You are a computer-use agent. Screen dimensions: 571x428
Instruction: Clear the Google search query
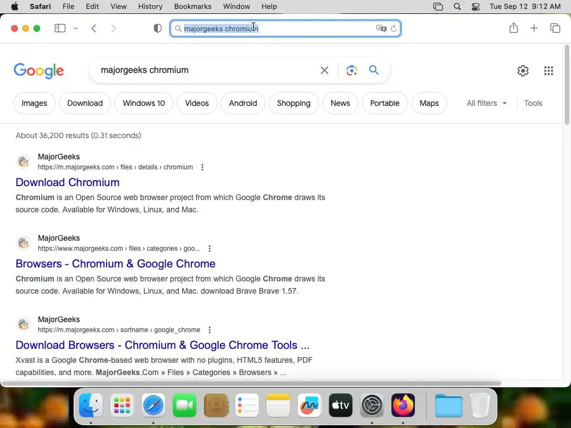tap(324, 70)
